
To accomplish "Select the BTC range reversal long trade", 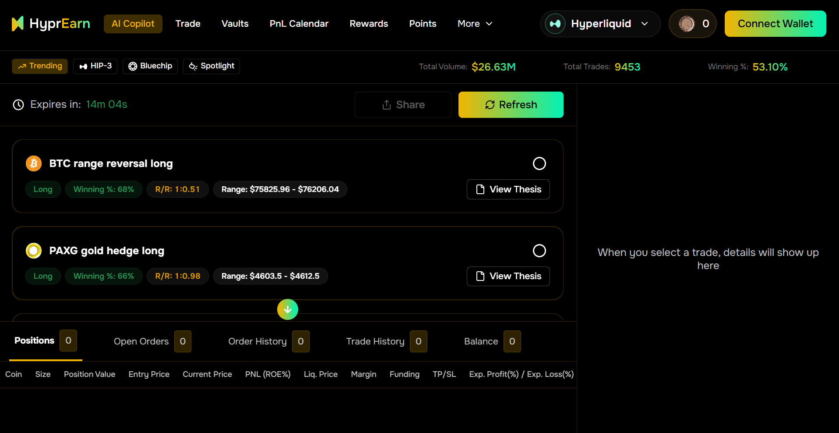I will 539,163.
